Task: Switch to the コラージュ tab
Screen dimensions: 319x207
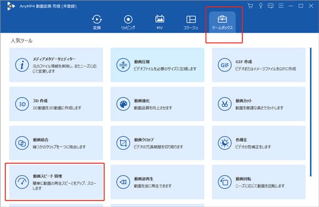Action: pyautogui.click(x=191, y=22)
